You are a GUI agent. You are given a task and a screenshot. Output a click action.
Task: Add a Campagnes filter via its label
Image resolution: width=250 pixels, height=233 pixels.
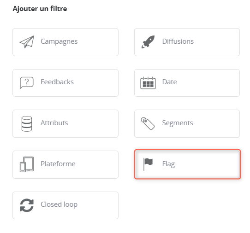[59, 41]
